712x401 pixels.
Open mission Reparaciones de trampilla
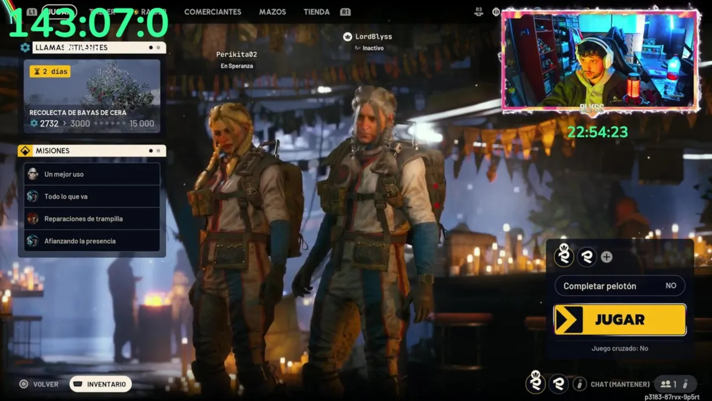click(92, 219)
